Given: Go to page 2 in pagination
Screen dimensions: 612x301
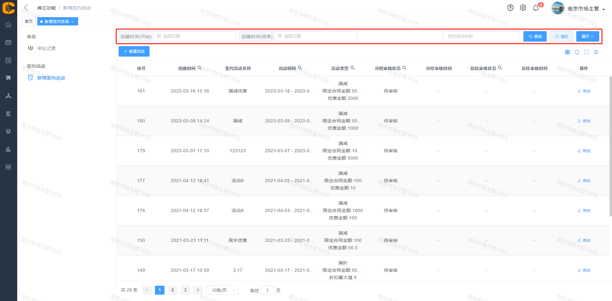Looking at the screenshot, I should pos(172,290).
